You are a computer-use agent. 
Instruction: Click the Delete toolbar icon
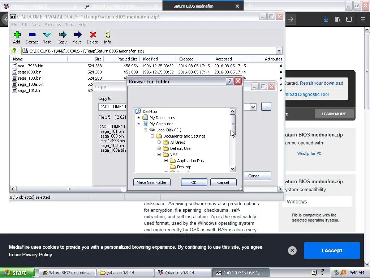pyautogui.click(x=93, y=35)
